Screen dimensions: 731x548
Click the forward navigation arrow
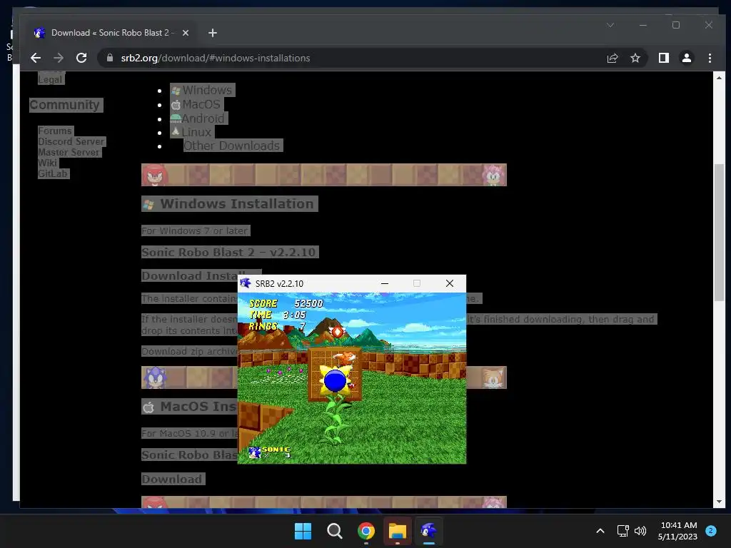click(59, 58)
